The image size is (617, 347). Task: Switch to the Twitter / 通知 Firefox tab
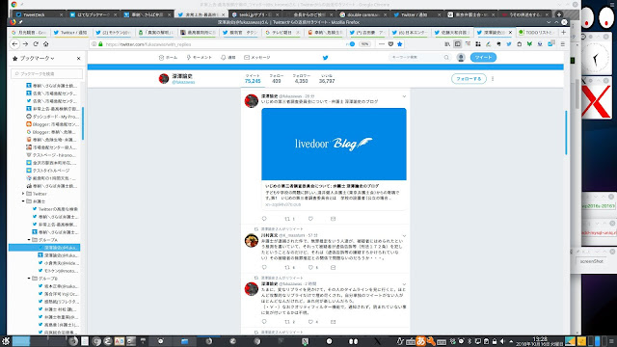point(72,32)
